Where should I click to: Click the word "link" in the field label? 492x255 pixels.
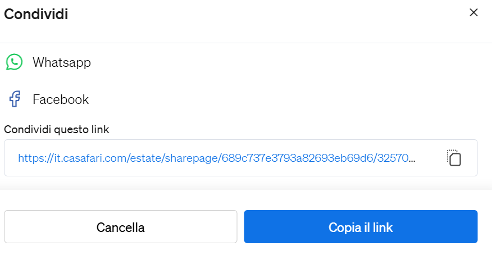(x=100, y=129)
